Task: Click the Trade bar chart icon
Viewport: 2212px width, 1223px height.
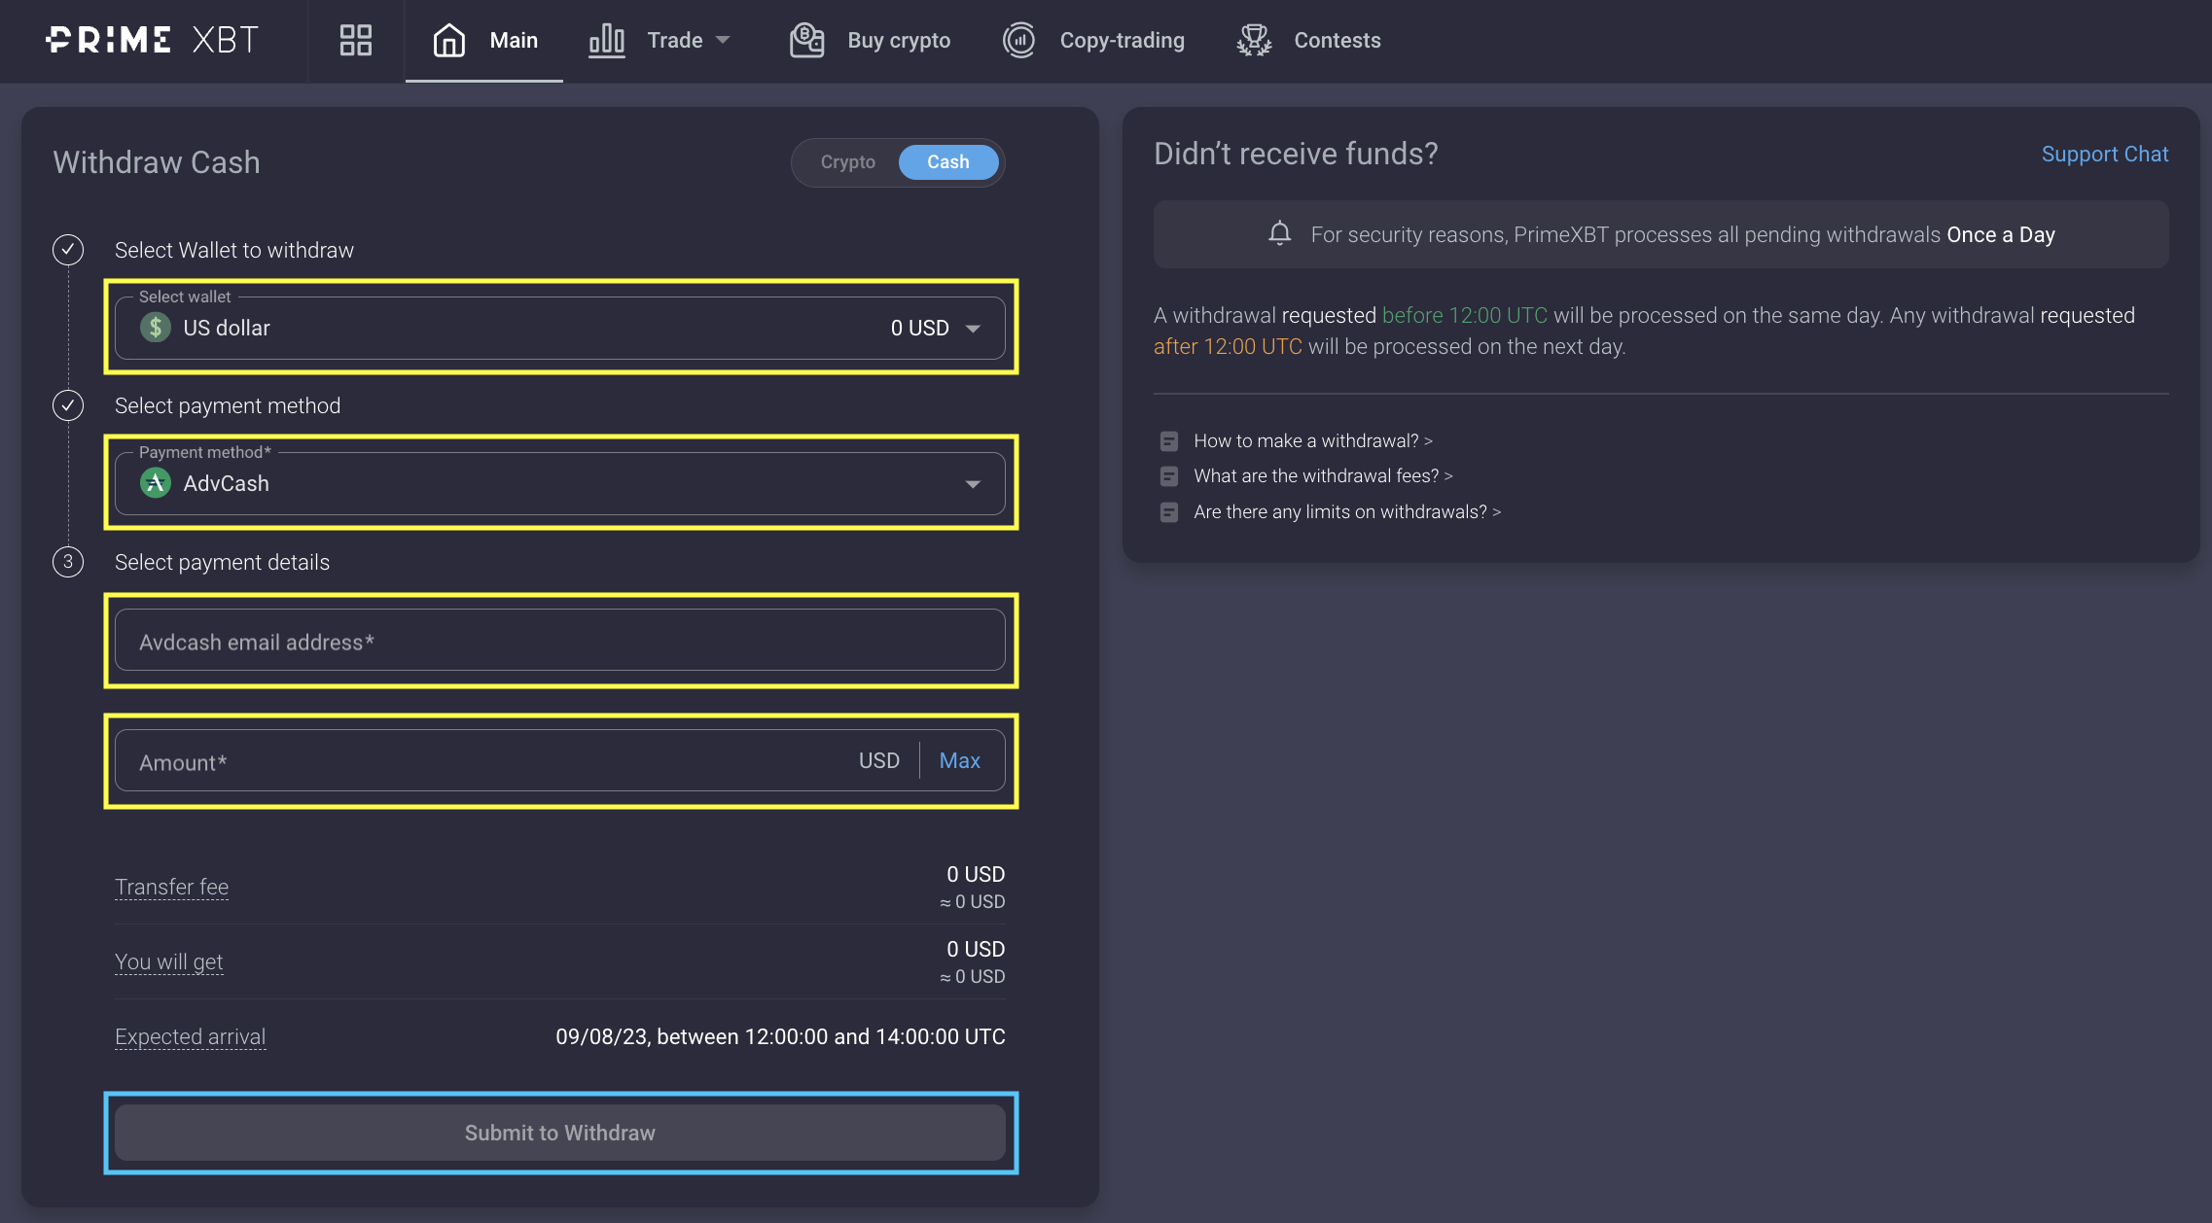Action: (606, 40)
